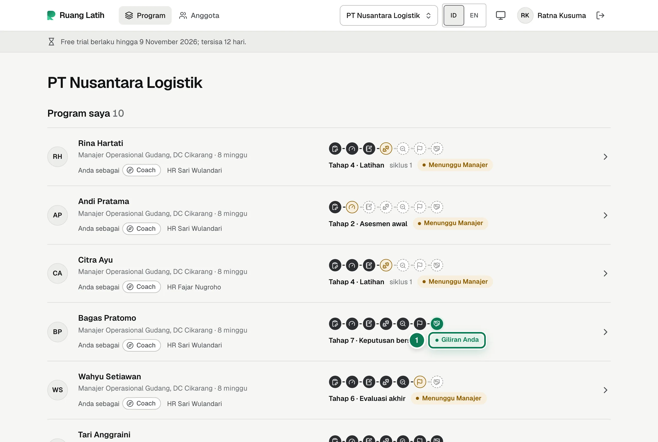Open Citra Ayu's program name link
The width and height of the screenshot is (658, 442).
coord(95,260)
